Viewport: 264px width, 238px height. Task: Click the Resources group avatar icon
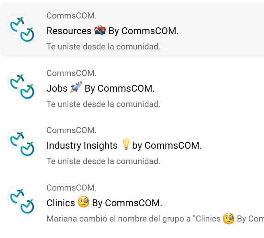(23, 29)
